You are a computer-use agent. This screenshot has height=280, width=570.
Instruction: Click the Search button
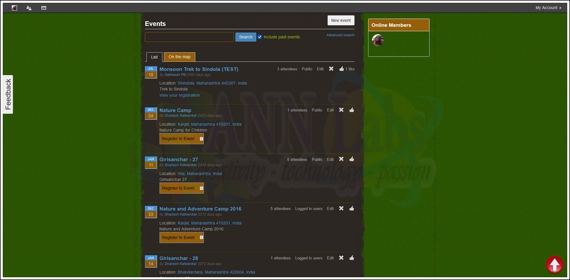click(245, 37)
